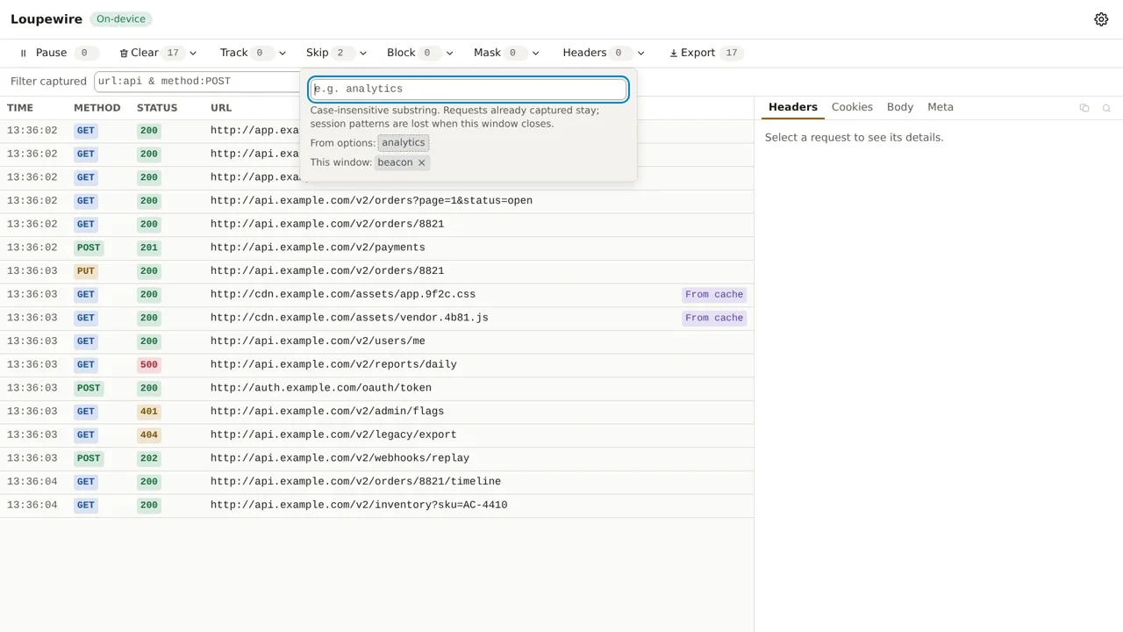Click POST badge on the oauth/token row
The image size is (1123, 632).
coord(89,388)
